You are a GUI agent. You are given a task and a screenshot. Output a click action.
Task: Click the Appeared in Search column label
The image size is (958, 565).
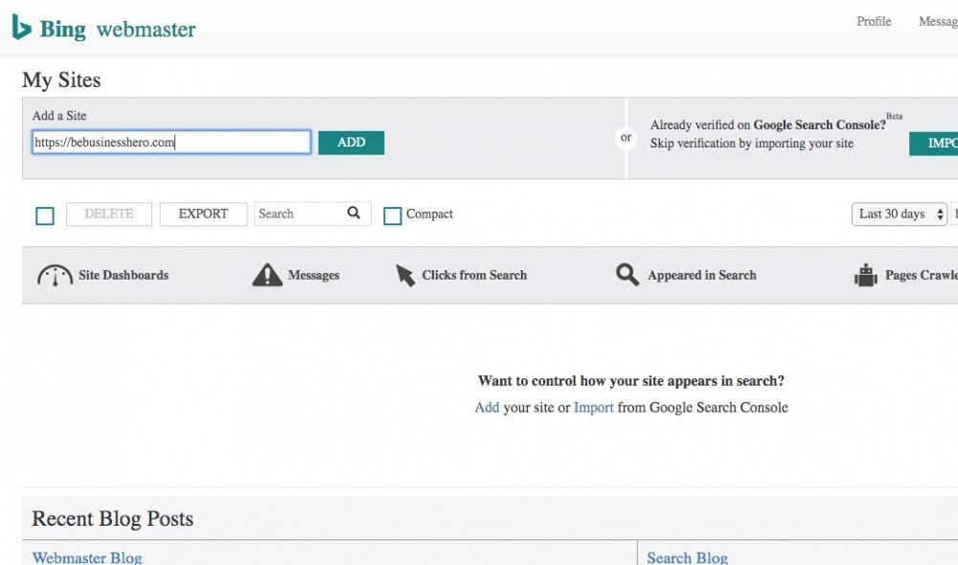coord(702,275)
